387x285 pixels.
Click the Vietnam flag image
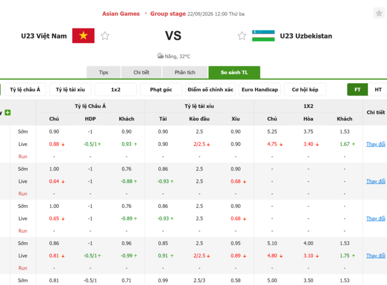pos(83,36)
